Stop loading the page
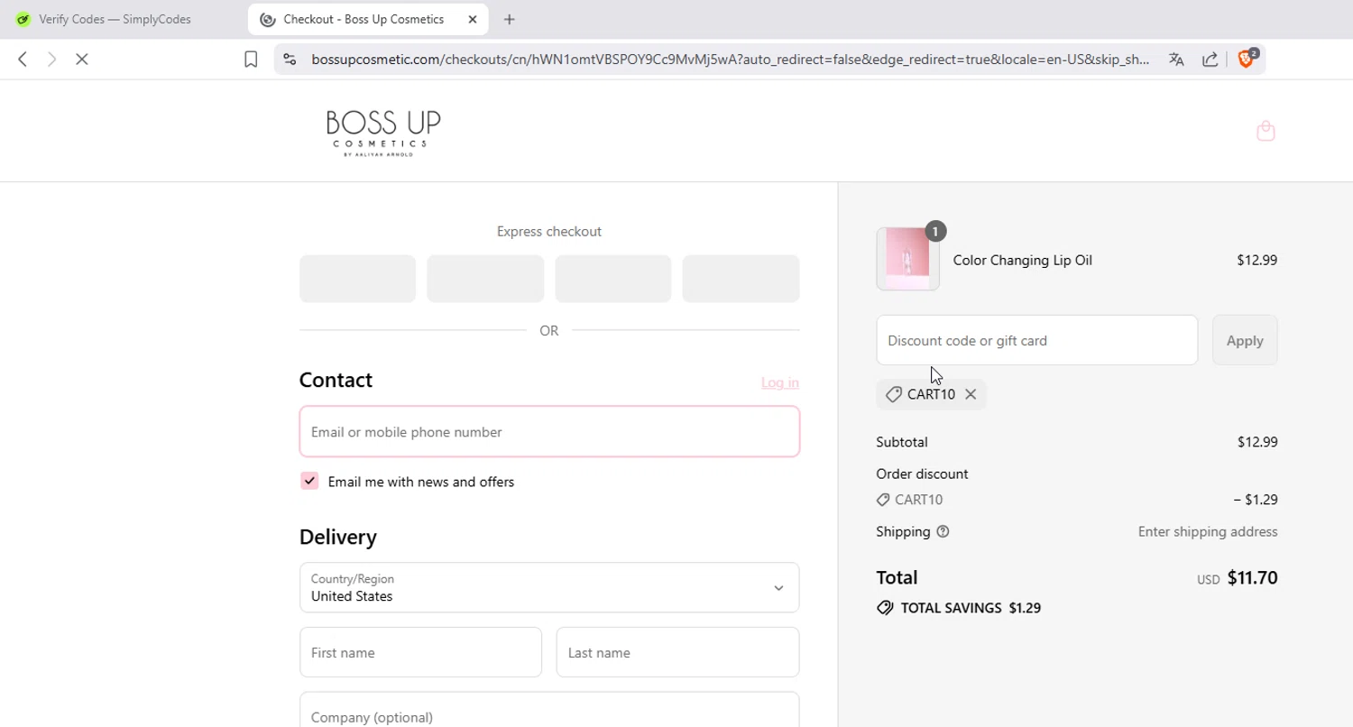This screenshot has height=727, width=1353. coord(81,60)
